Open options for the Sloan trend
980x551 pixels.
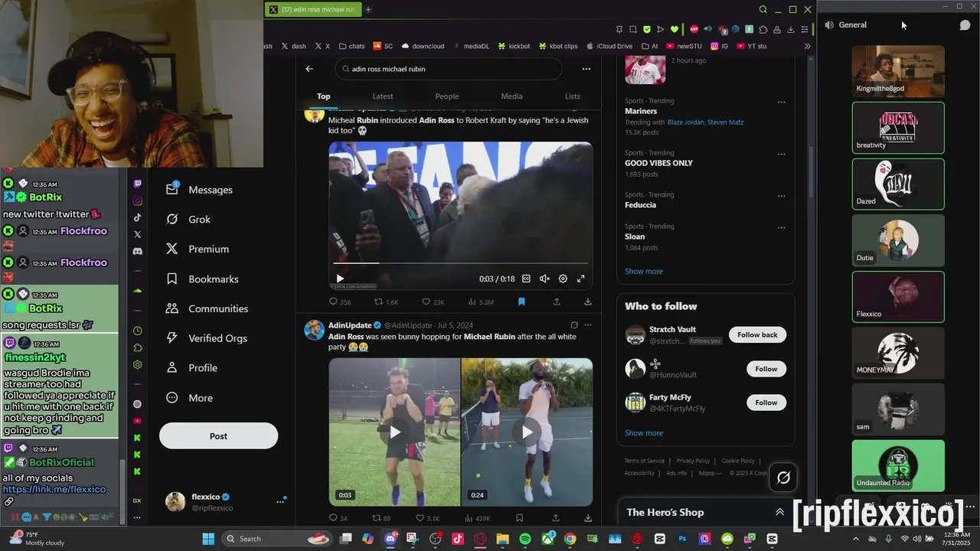(781, 227)
